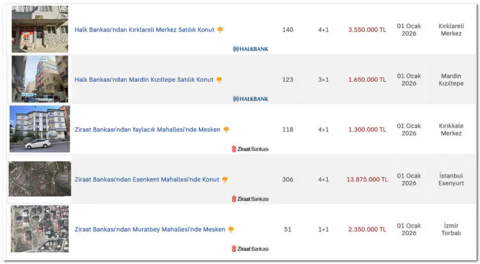Click the megaphone icon beside Esenkent Mahallesi listing
The height and width of the screenshot is (264, 480).
225,180
